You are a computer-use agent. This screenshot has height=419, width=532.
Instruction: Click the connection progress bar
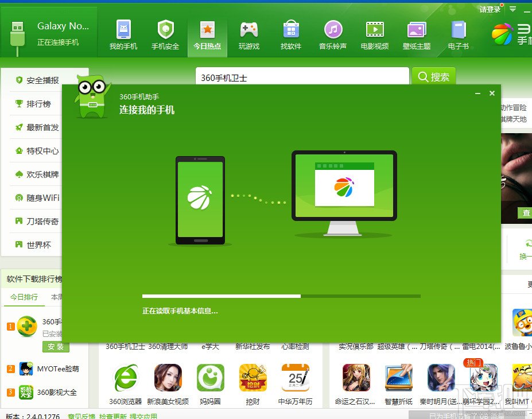281,296
